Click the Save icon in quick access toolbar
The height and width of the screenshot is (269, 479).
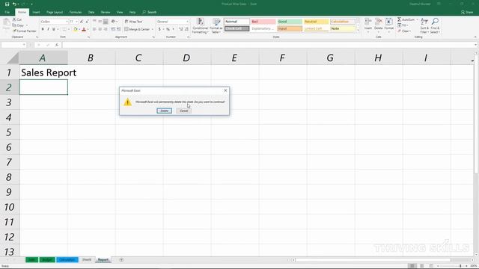point(7,4)
